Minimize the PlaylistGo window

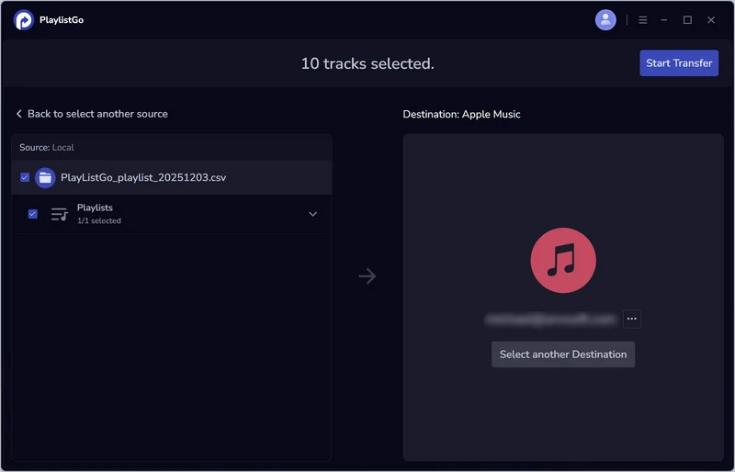pos(663,20)
